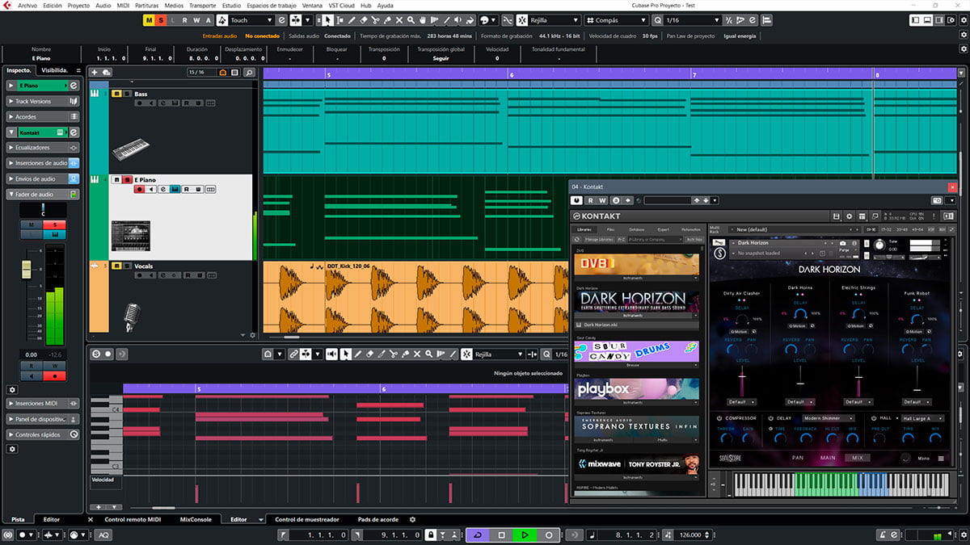970x545 pixels.
Task: Select the Draw pencil tool in main toolbar
Action: click(352, 20)
